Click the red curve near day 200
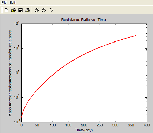This screenshot has width=153, height=133. (x=84, y=54)
